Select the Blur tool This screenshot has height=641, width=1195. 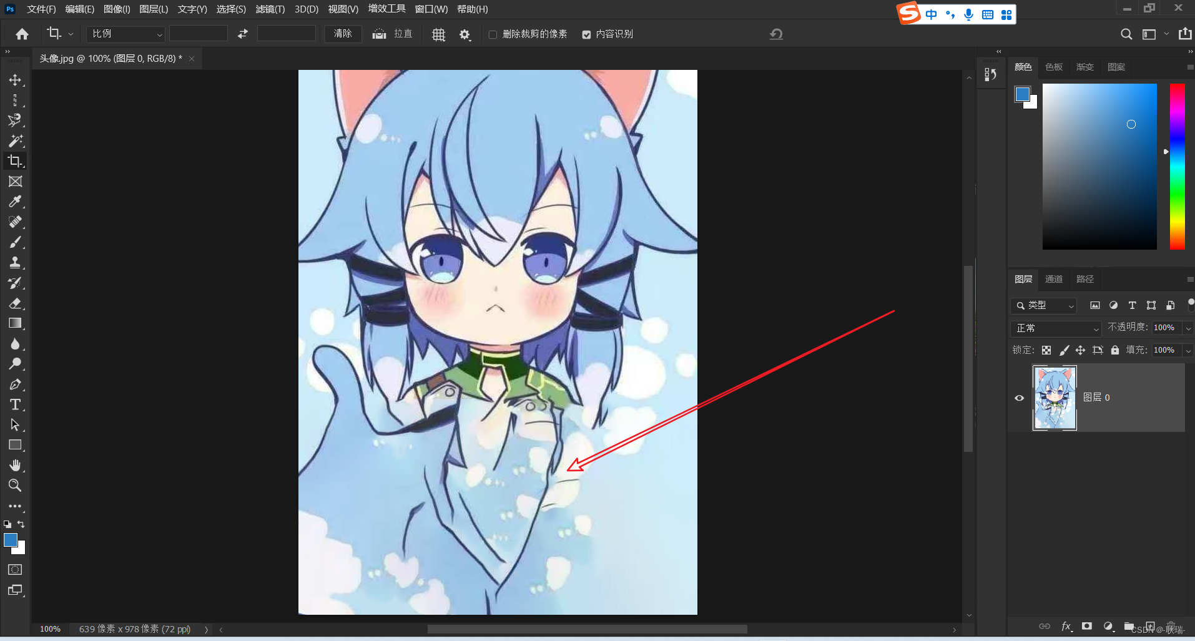point(15,344)
